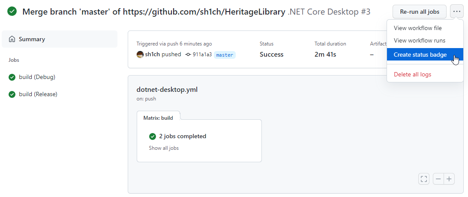468x197 pixels.
Task: Open the three-dots workflow options menu
Action: [457, 12]
